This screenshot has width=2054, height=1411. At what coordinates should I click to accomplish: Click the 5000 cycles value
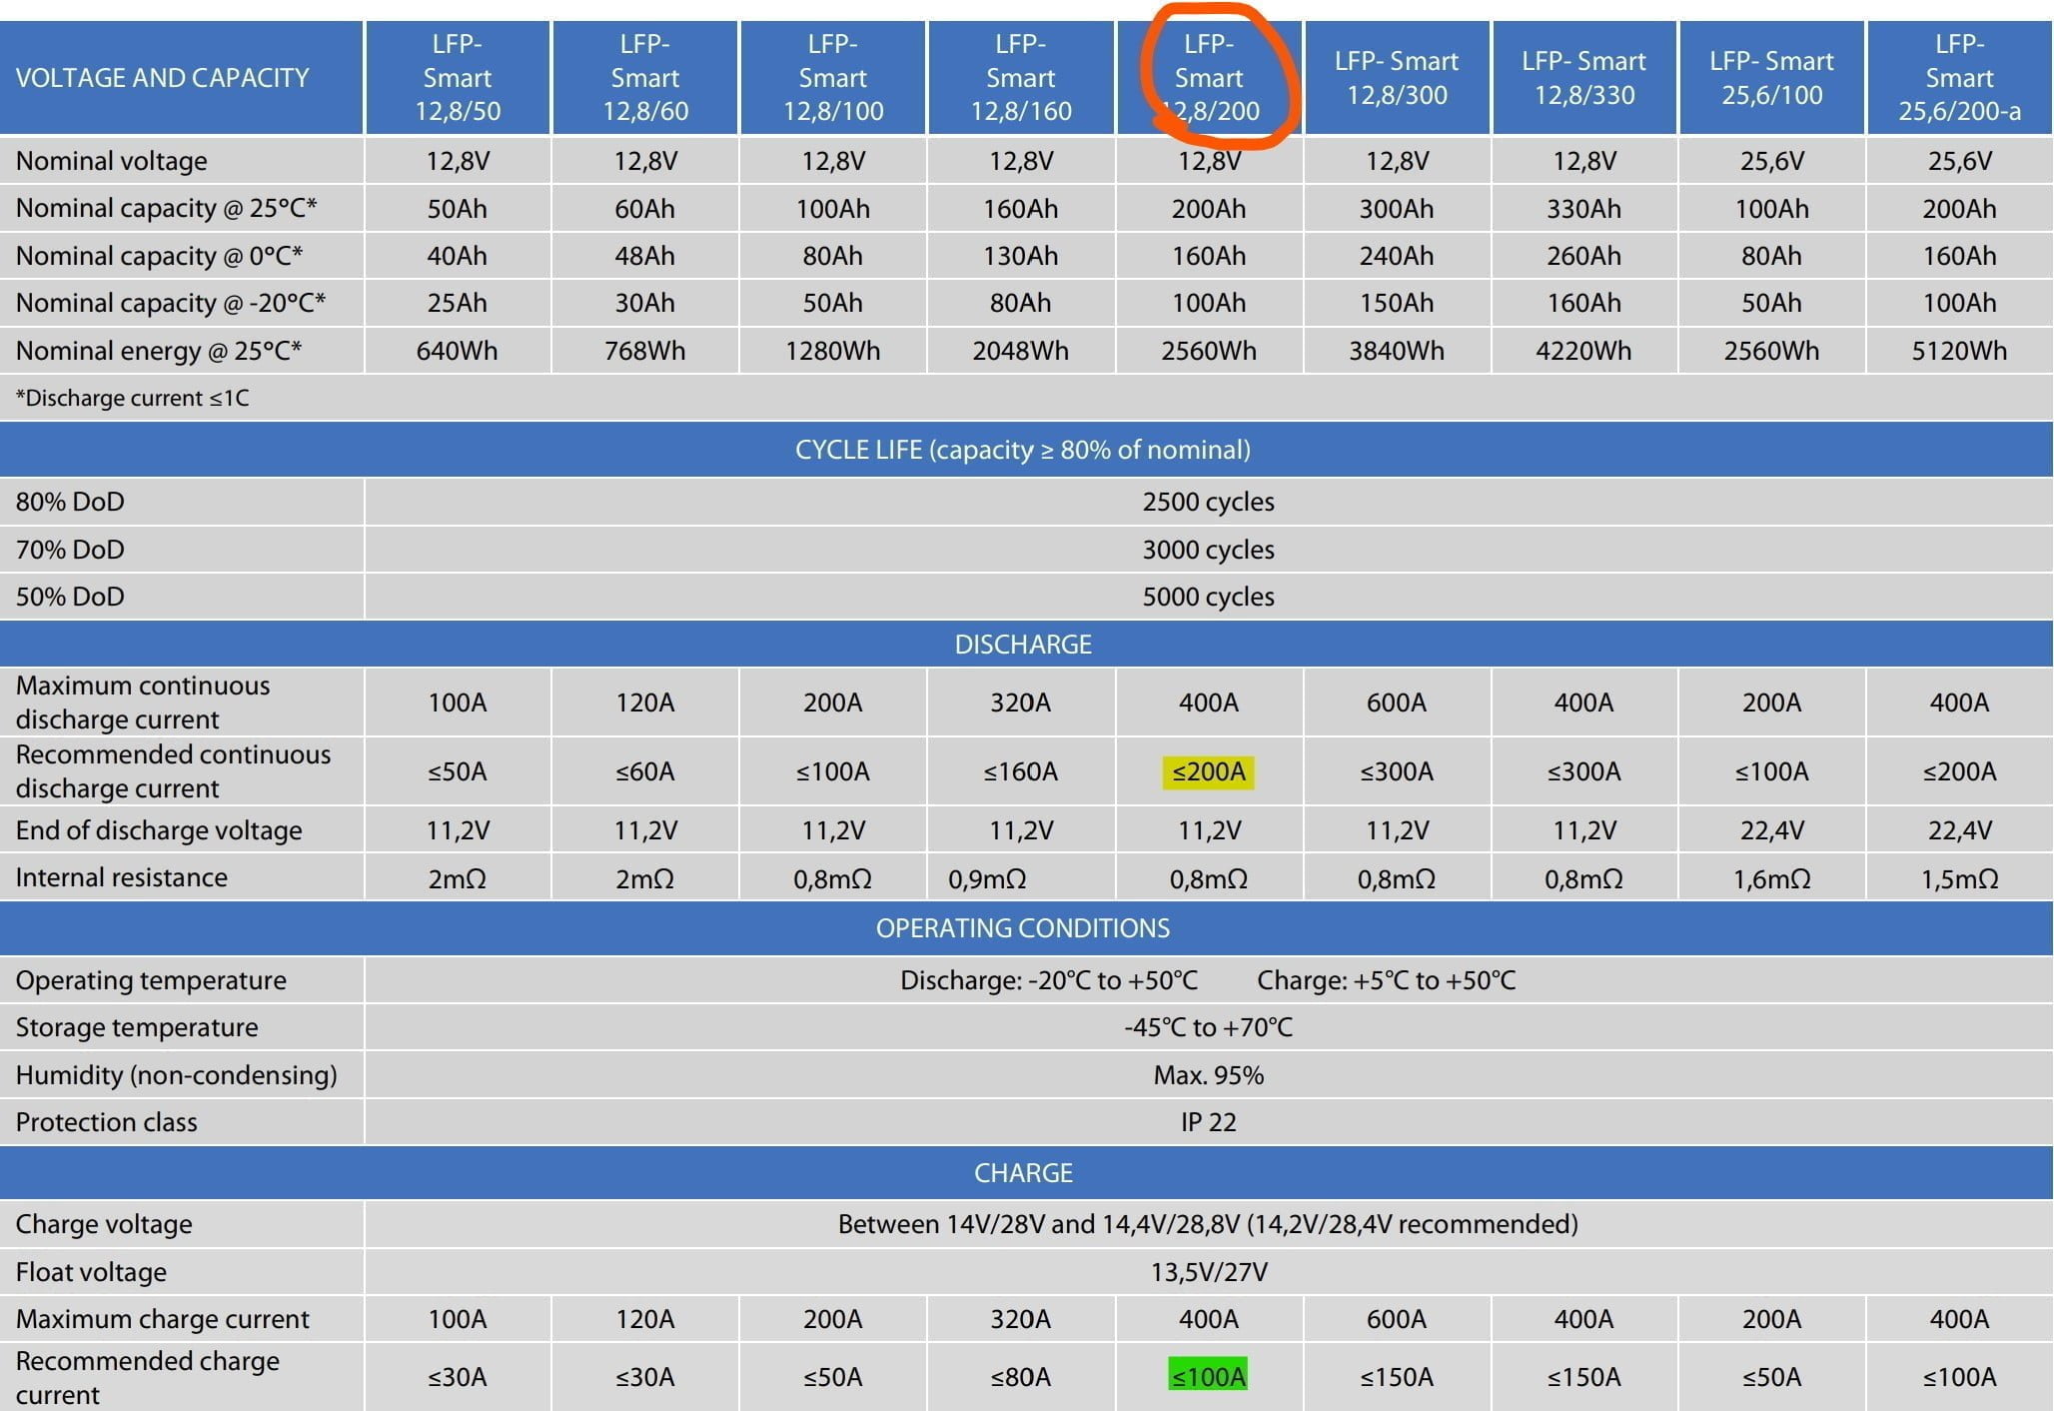[1209, 597]
